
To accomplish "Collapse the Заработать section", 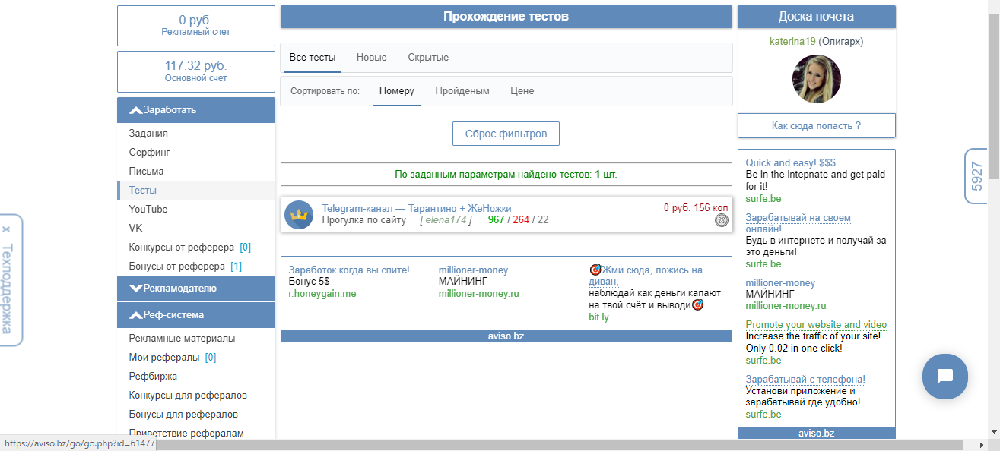I will click(x=196, y=110).
